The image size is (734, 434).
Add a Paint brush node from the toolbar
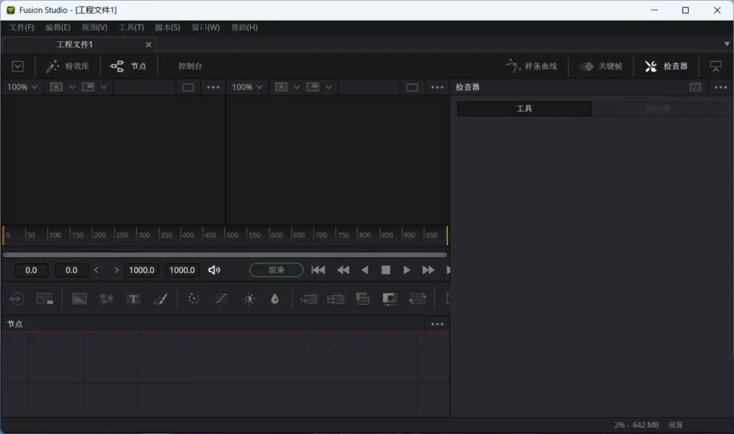click(x=161, y=299)
